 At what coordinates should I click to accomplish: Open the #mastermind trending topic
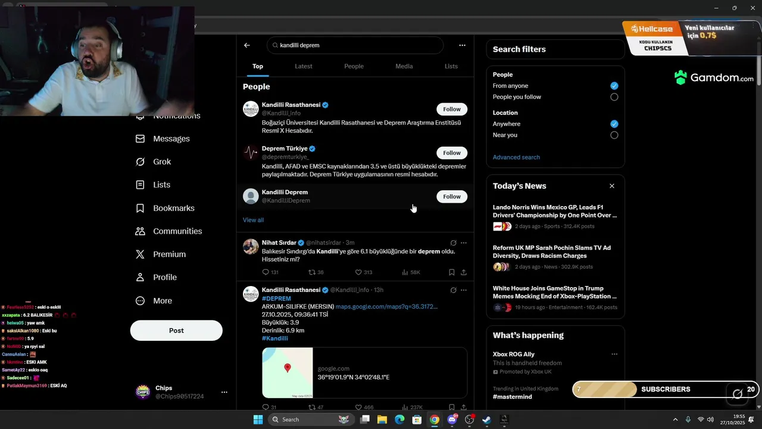[x=512, y=397]
